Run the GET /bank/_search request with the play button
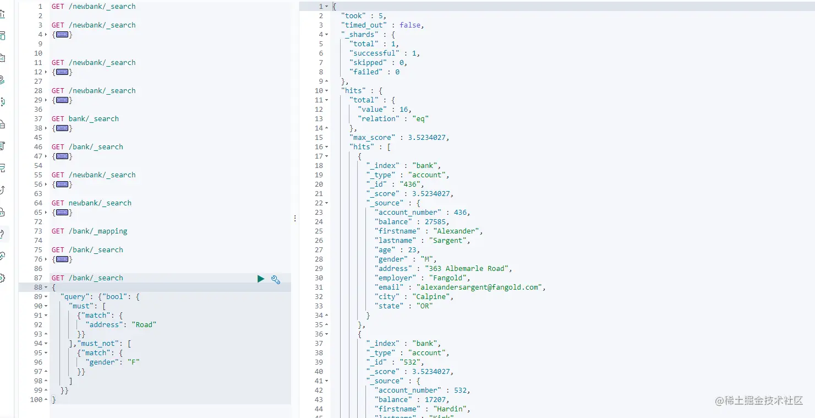Image resolution: width=815 pixels, height=418 pixels. 261,279
